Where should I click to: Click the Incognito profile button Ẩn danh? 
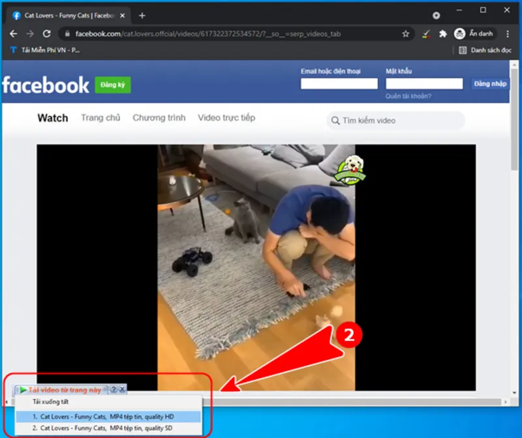(x=474, y=34)
